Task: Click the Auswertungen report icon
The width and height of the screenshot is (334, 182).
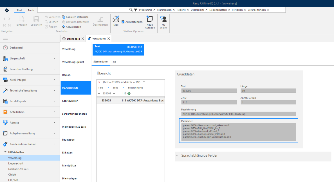Action: (123, 22)
